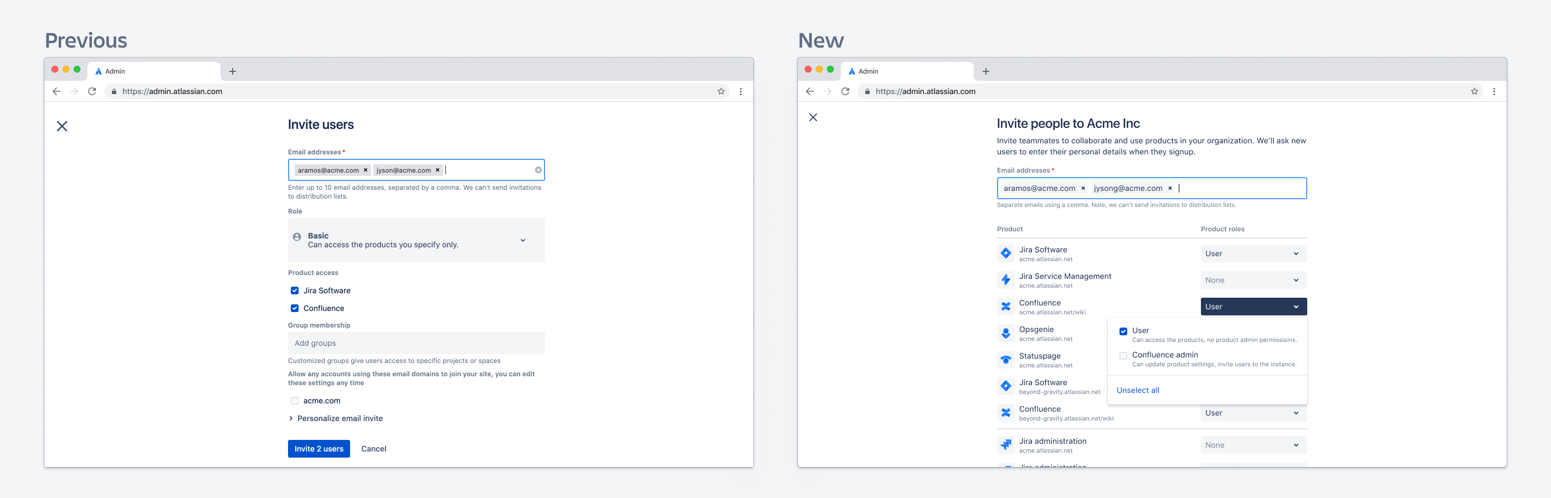Select the Opsgenie product icon
The height and width of the screenshot is (498, 1551).
point(1005,333)
